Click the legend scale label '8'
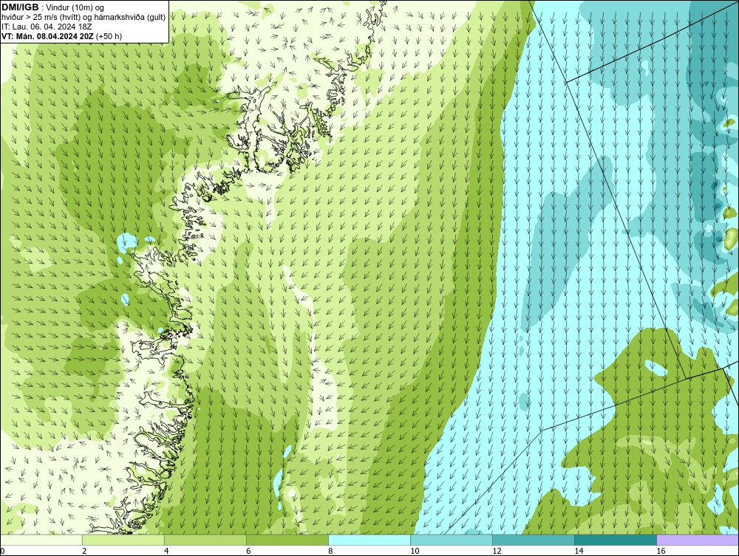 (330, 551)
